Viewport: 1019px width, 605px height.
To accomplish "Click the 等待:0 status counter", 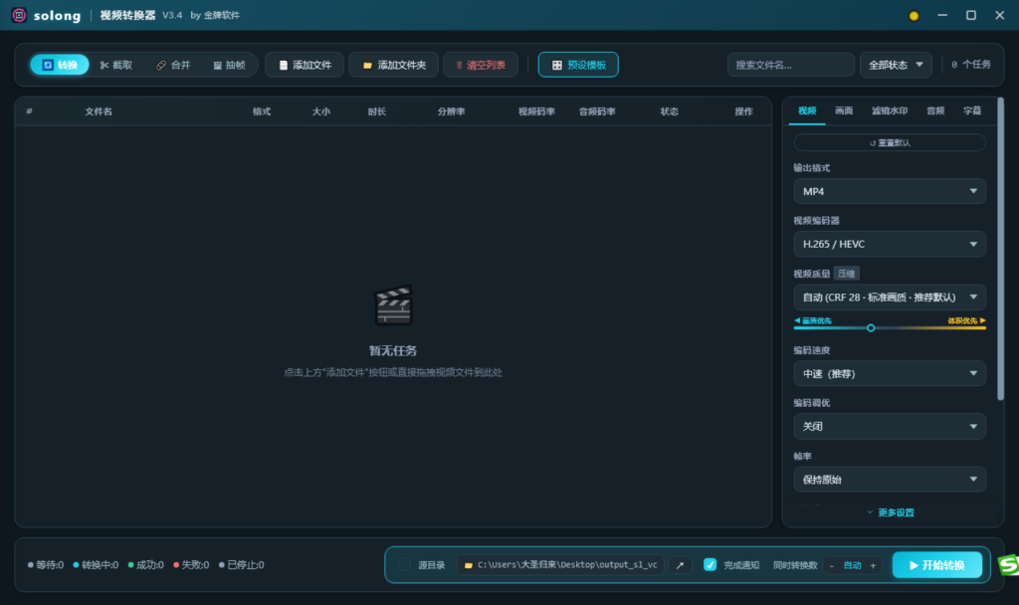I will [46, 565].
